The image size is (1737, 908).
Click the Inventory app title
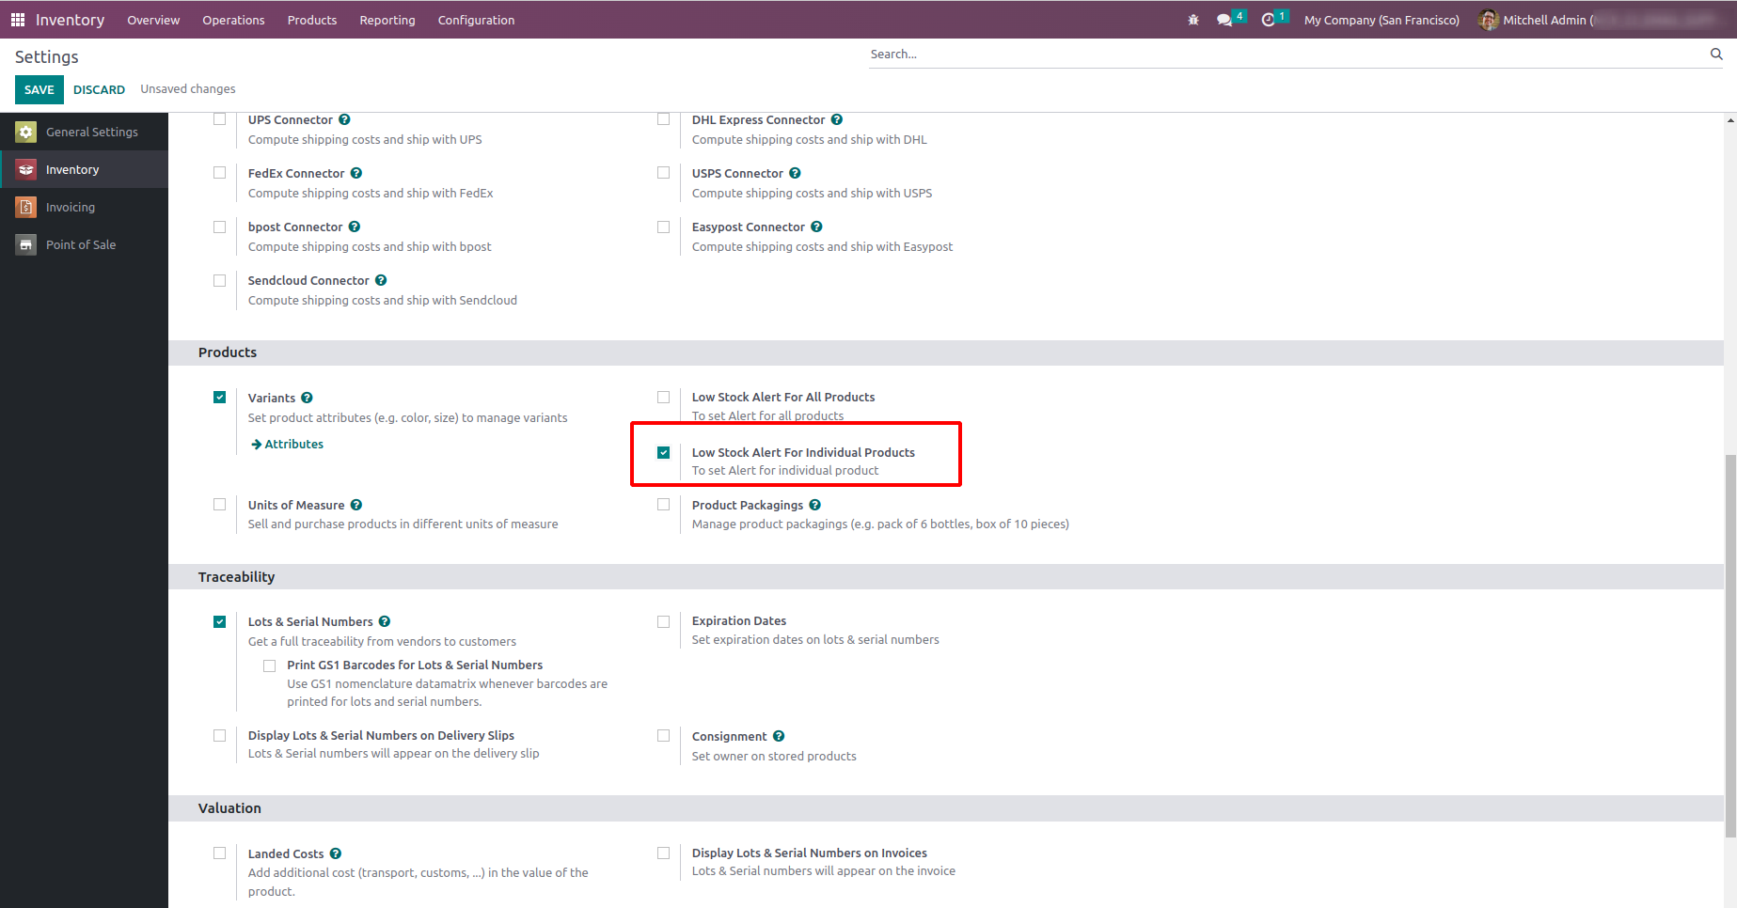coord(70,20)
